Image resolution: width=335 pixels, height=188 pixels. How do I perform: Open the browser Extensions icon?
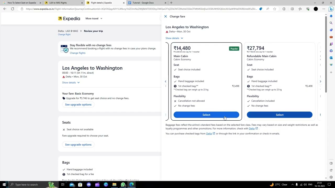284,9
